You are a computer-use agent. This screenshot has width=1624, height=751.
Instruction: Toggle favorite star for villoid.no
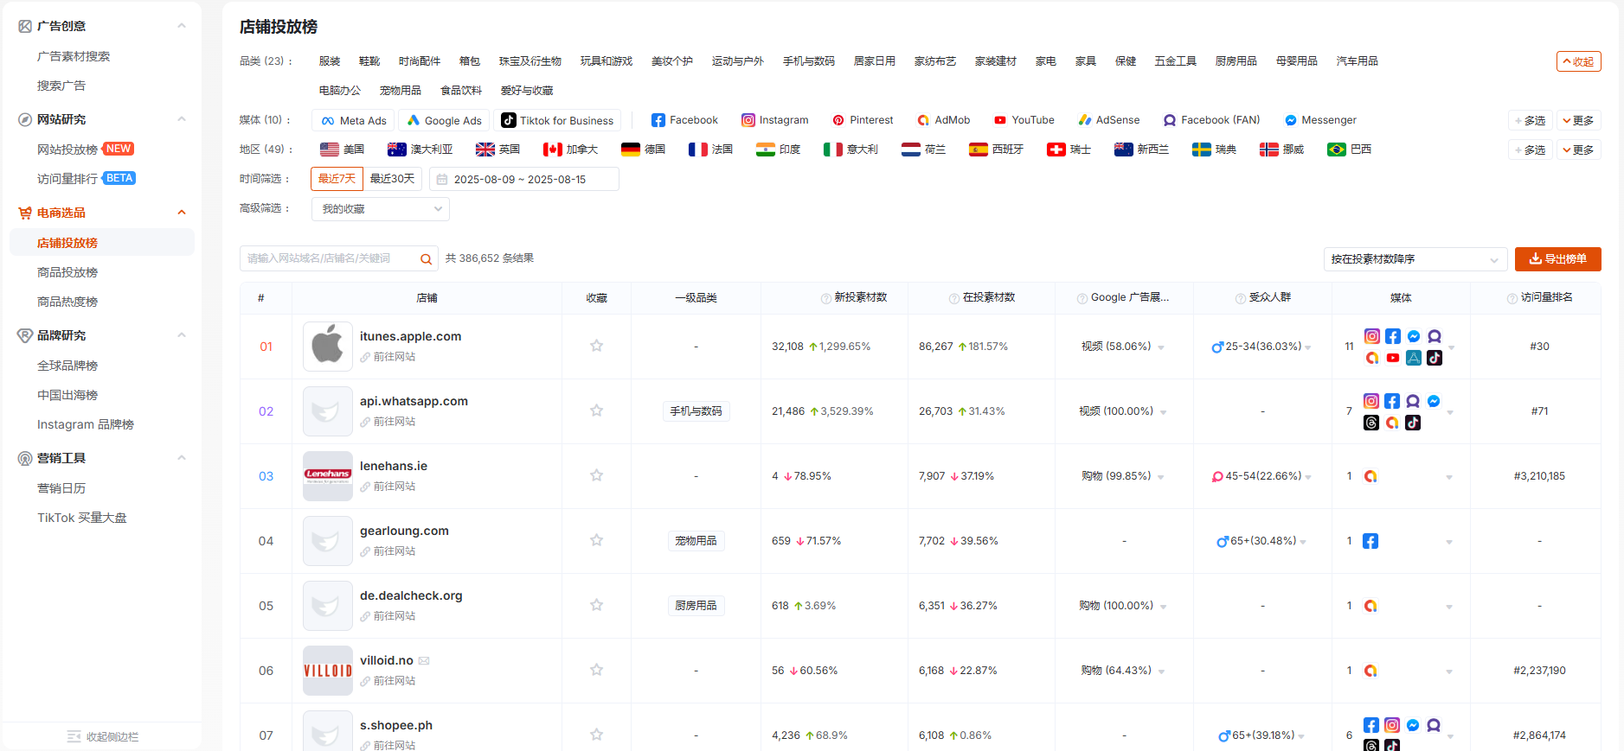coord(596,670)
